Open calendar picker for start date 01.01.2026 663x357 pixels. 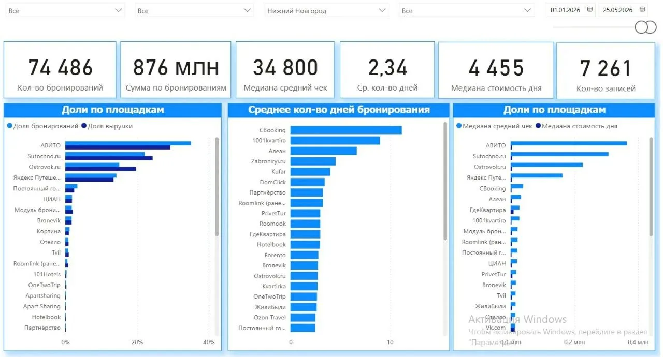coord(589,9)
